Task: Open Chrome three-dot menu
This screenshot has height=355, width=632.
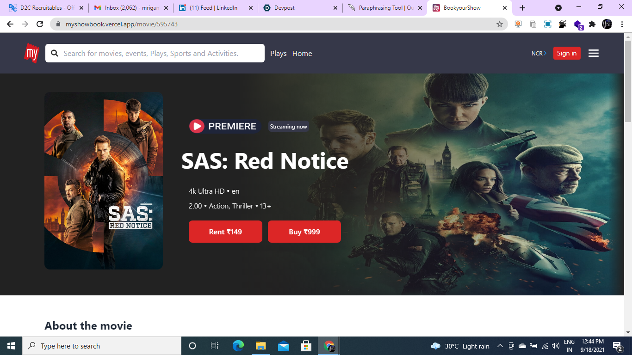Action: click(x=621, y=24)
